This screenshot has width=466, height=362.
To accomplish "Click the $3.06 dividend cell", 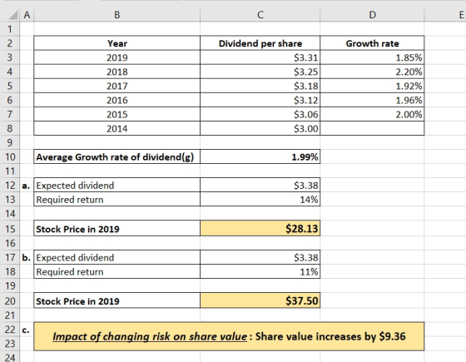I will pos(260,115).
